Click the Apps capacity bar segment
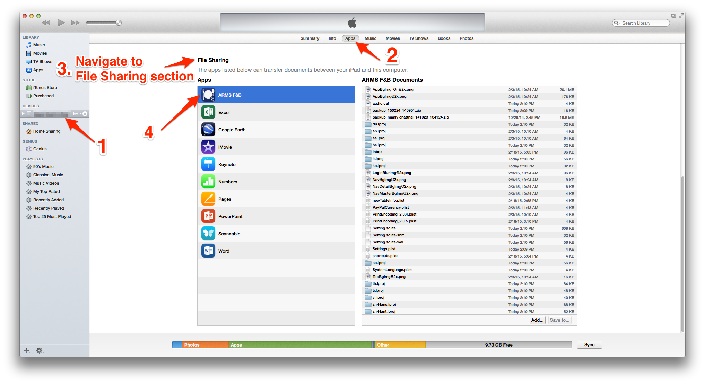This screenshot has height=384, width=705. pyautogui.click(x=300, y=344)
